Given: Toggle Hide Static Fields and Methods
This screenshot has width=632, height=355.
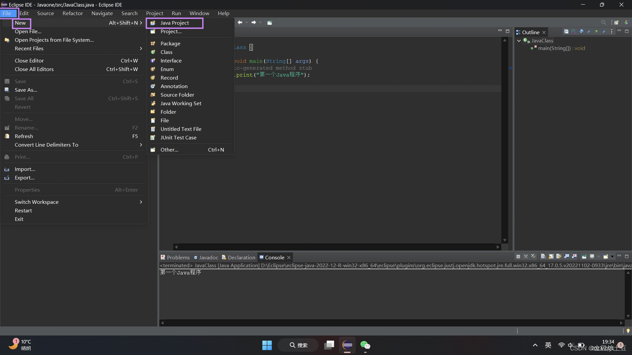Looking at the screenshot, I should click(589, 32).
